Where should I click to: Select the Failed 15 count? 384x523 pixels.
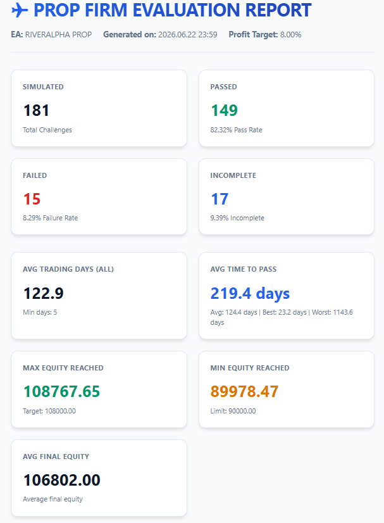pos(32,199)
